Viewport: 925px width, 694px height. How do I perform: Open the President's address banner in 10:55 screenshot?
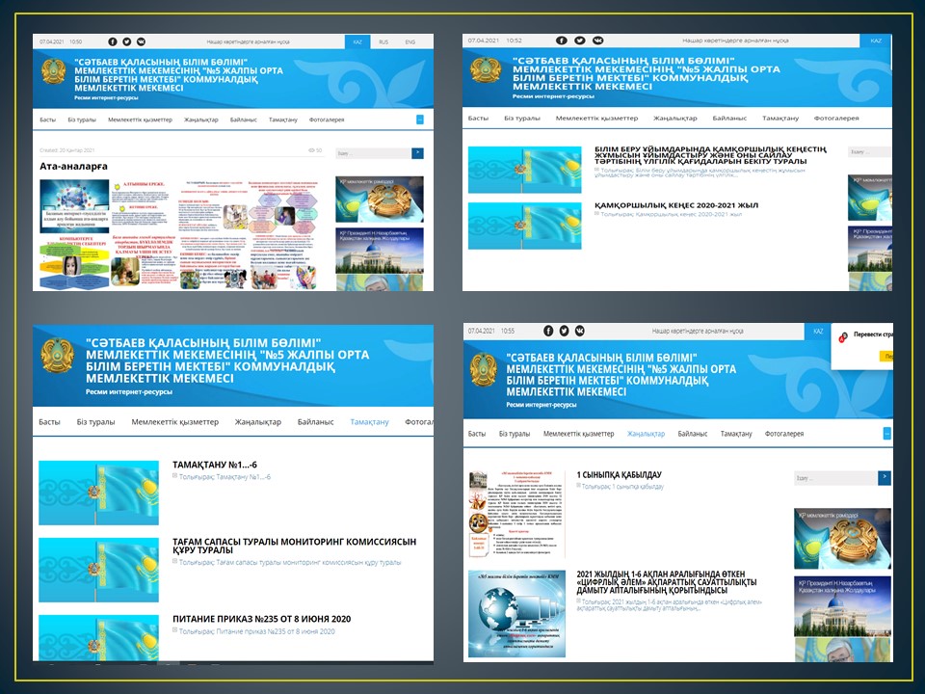click(842, 606)
